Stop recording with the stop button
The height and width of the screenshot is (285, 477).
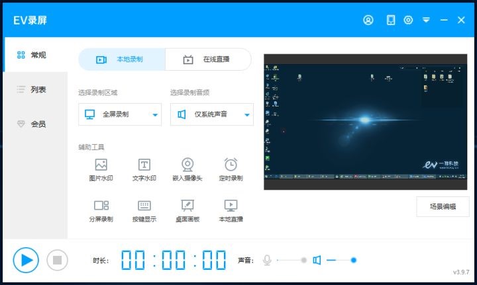click(x=57, y=260)
